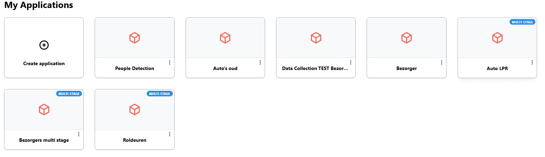This screenshot has width=545, height=157.
Task: Click the Auto LPR application name
Action: (497, 68)
